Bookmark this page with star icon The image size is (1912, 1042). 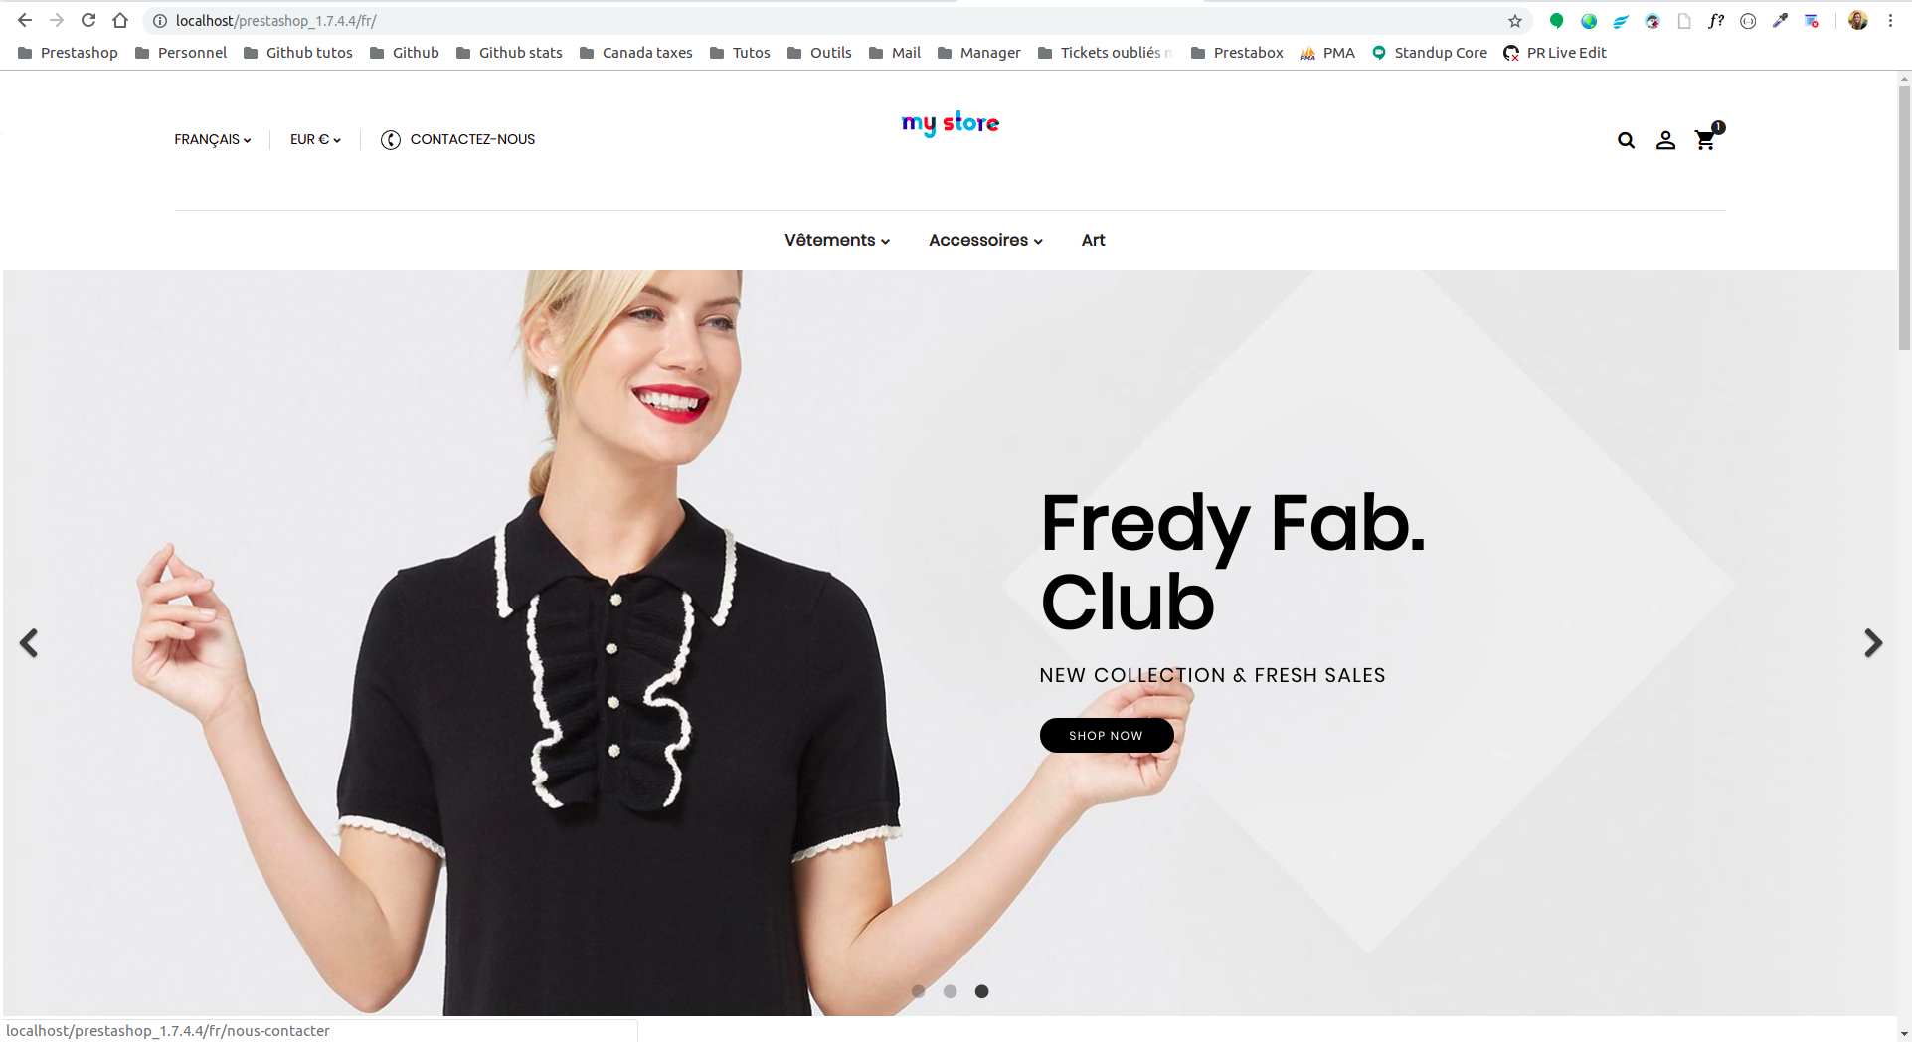[1514, 21]
